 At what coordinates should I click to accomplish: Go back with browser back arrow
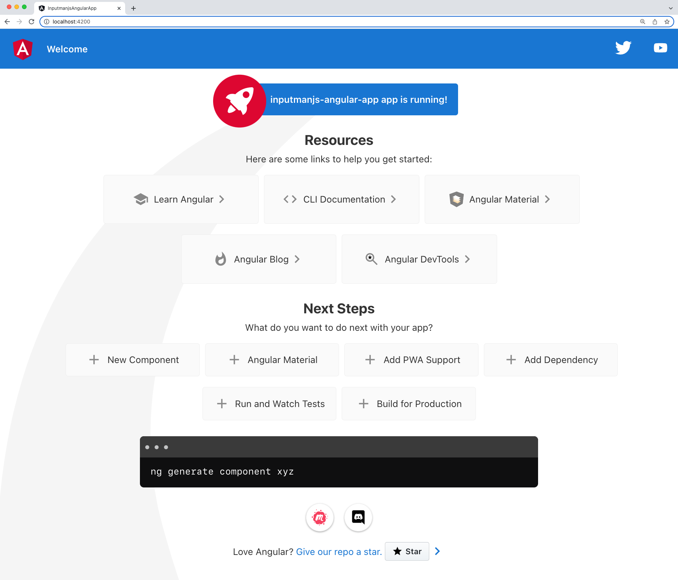[7, 22]
